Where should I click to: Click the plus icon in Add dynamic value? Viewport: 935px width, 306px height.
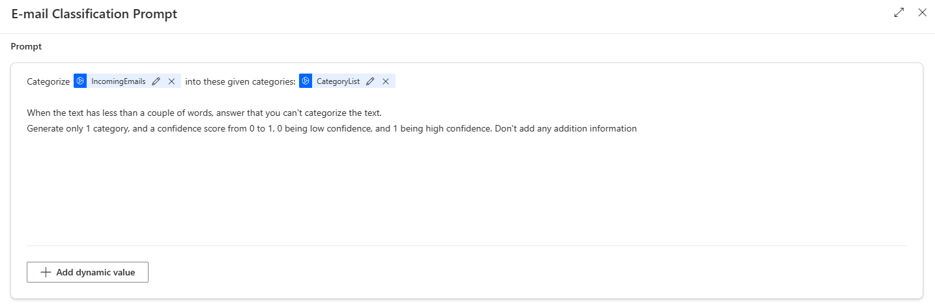pos(46,272)
